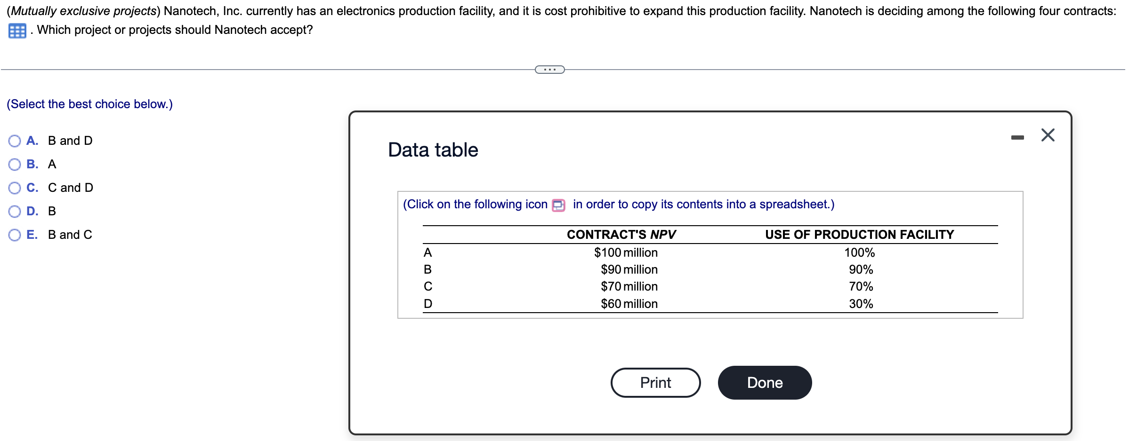Click the Data table title
This screenshot has width=1129, height=441.
coord(433,150)
